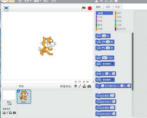
Task: Click the y value in the 滑行到 glide block
Action: tap(129, 86)
